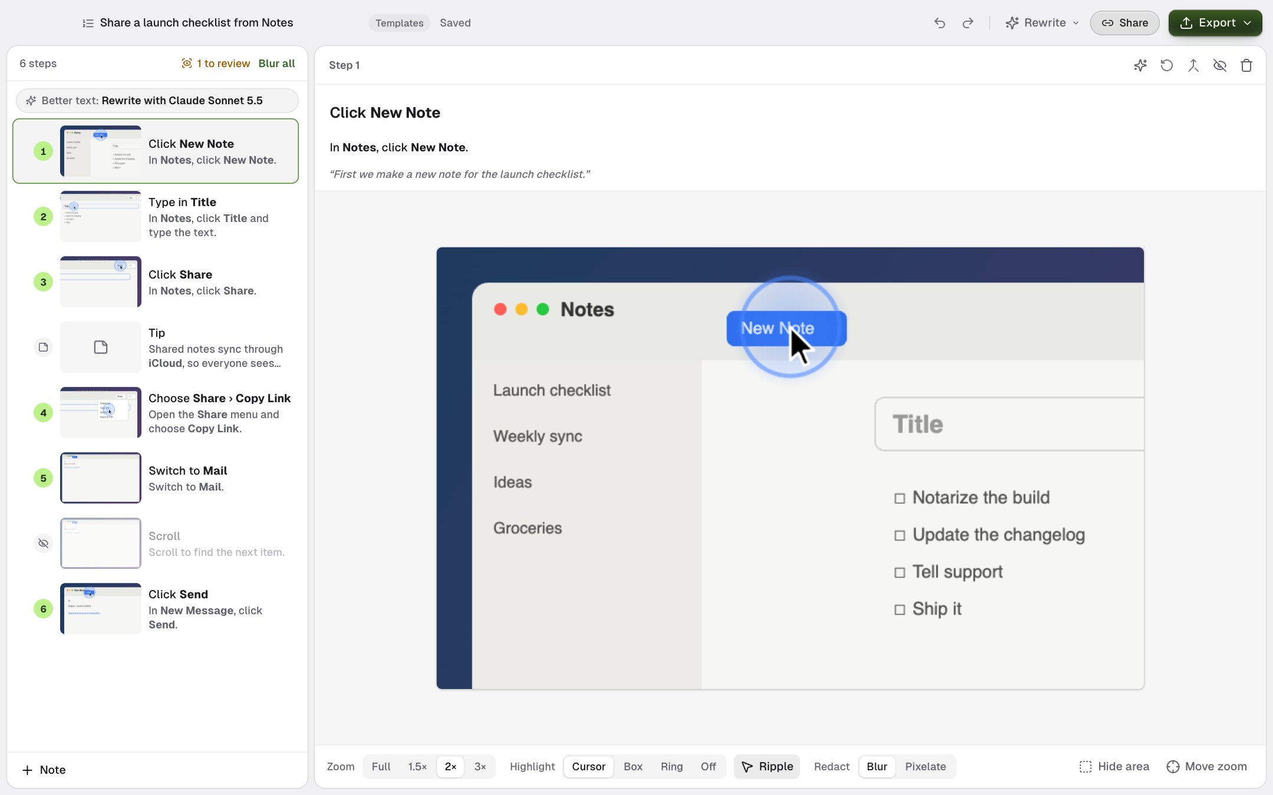Click the Click New Note step heading
The width and height of the screenshot is (1273, 795).
(x=385, y=113)
